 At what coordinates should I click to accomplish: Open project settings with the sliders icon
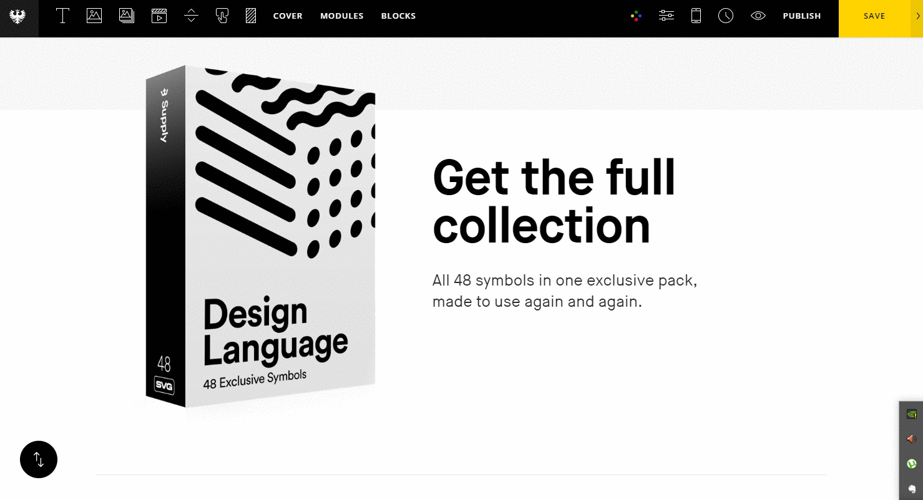tap(666, 16)
